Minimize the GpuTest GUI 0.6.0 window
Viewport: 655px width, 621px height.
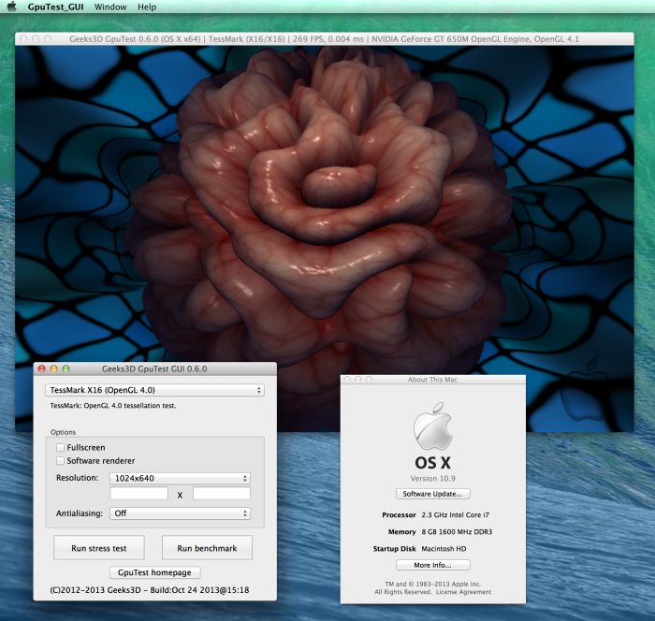click(x=53, y=368)
